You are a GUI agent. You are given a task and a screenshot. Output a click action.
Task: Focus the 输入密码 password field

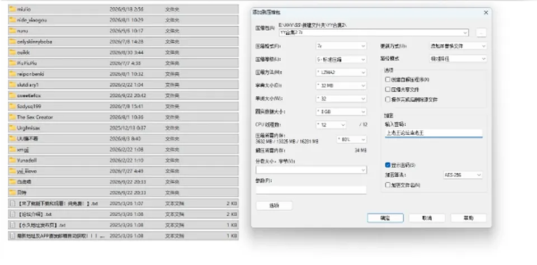[x=434, y=133]
